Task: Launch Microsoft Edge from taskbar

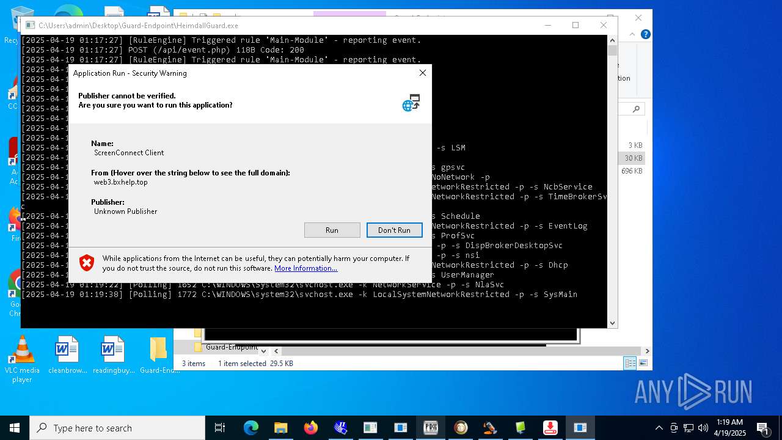Action: click(x=251, y=428)
